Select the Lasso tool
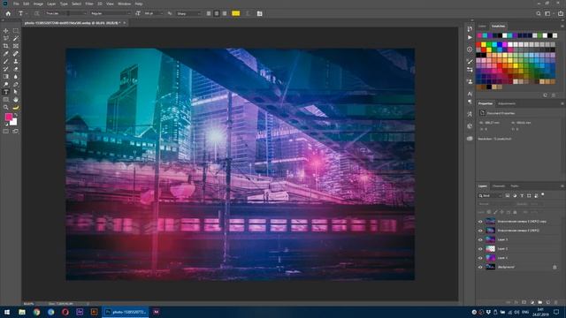566x318 pixels. [x=6, y=39]
